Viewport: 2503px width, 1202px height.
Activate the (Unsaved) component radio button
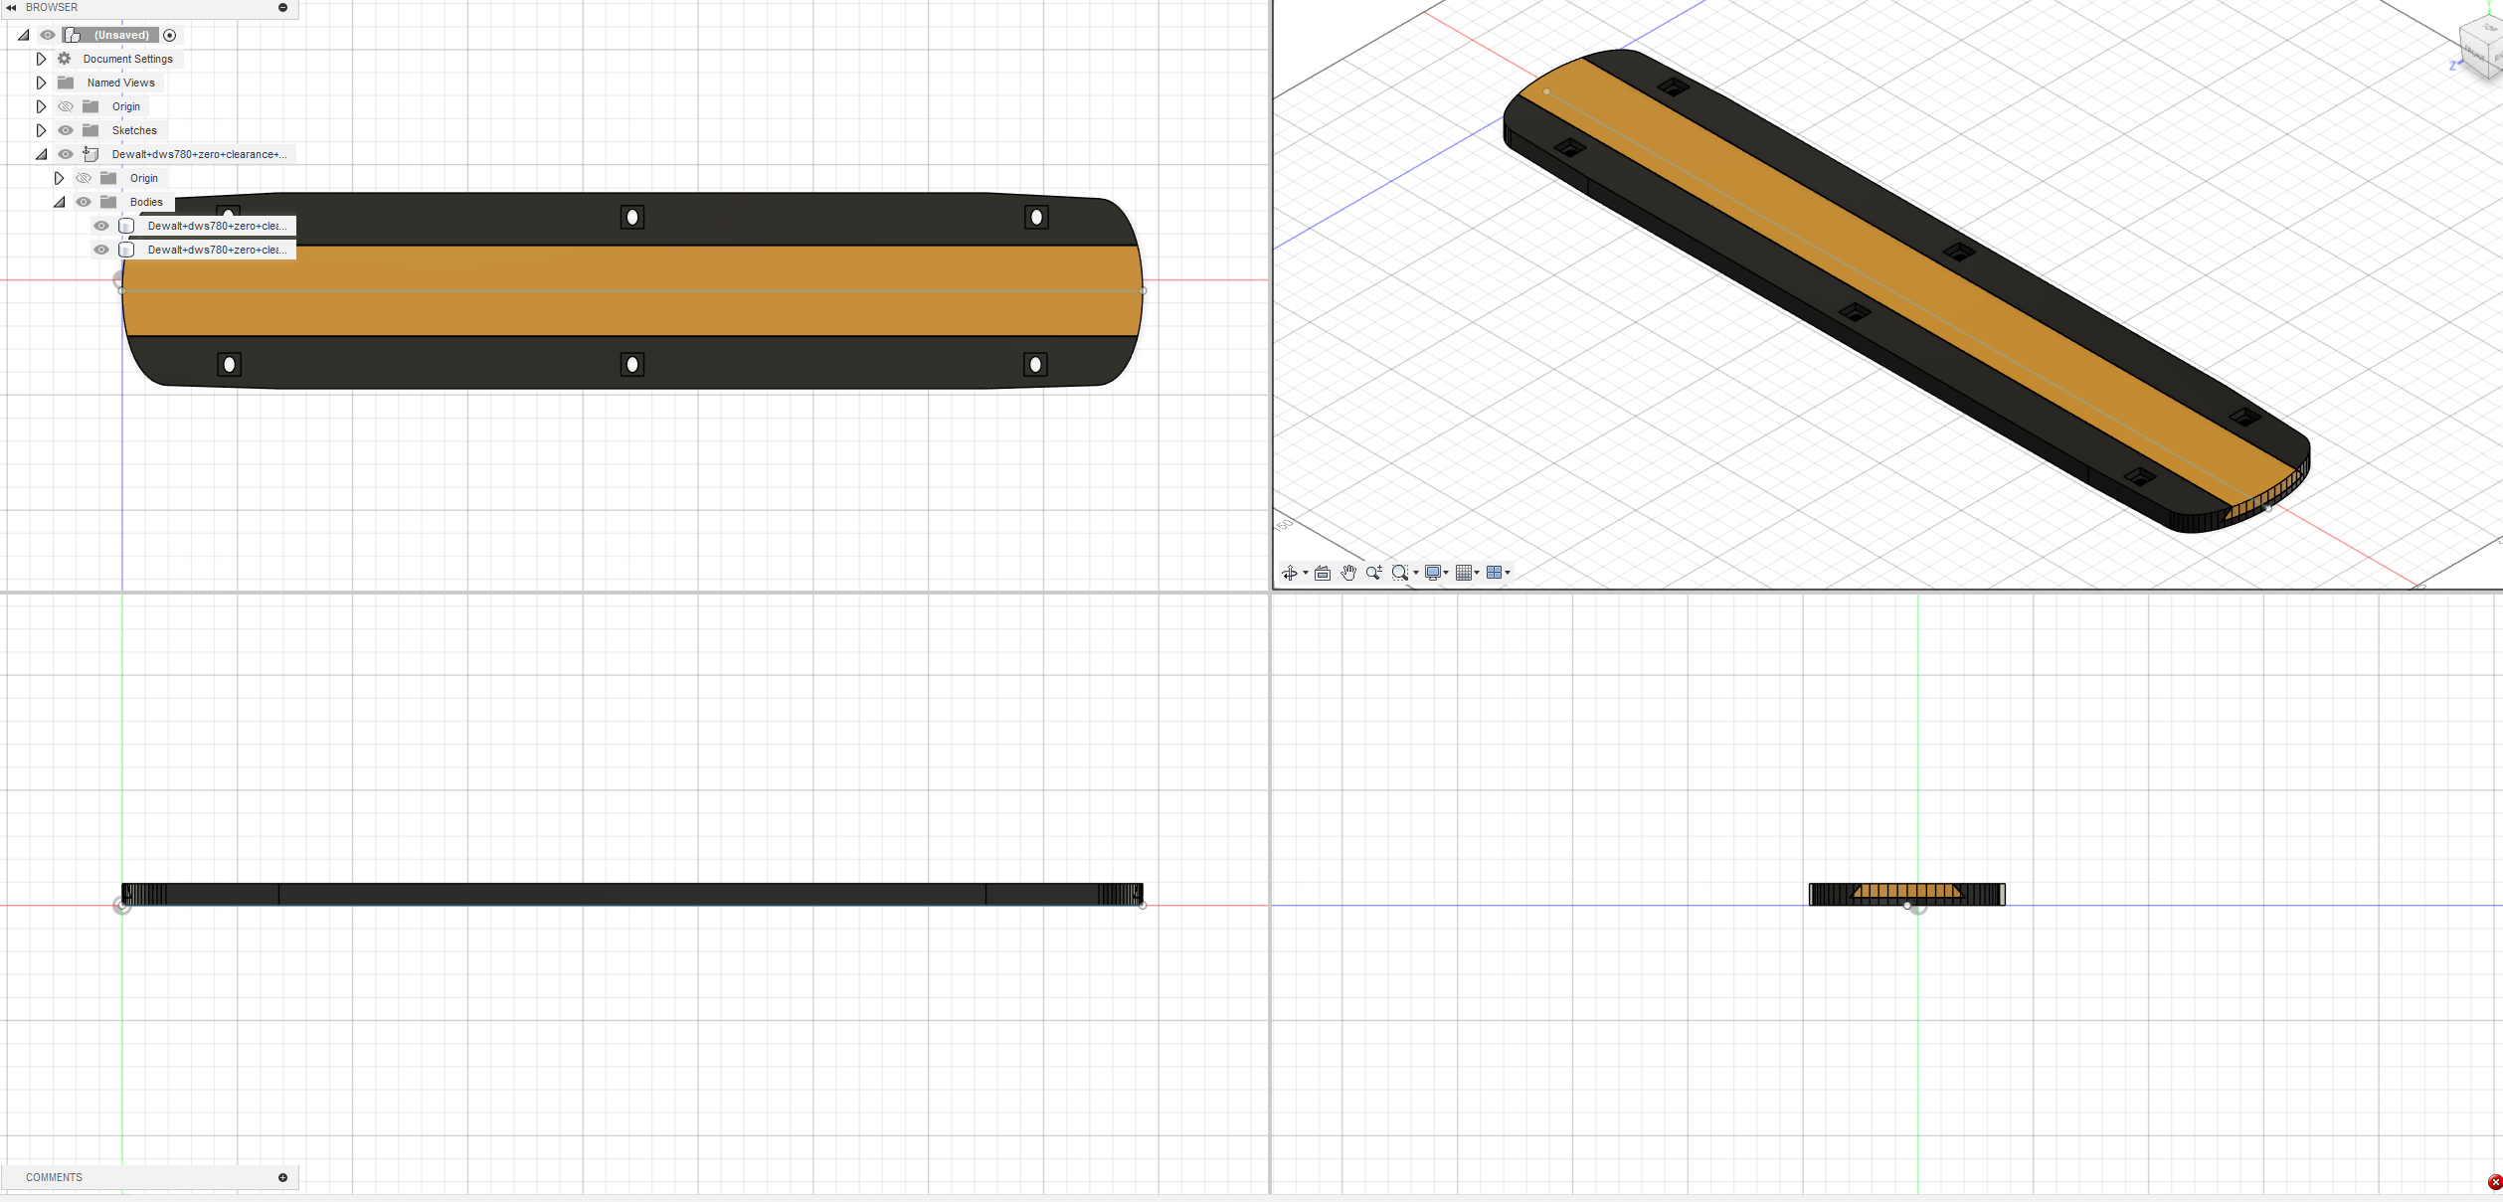point(170,35)
